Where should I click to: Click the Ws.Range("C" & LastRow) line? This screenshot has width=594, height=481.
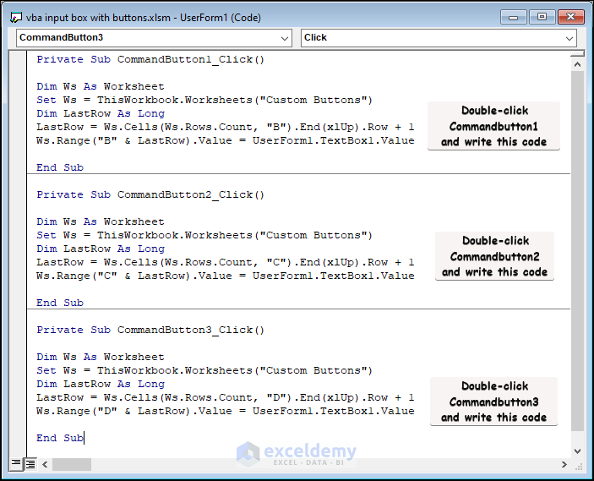tap(226, 276)
